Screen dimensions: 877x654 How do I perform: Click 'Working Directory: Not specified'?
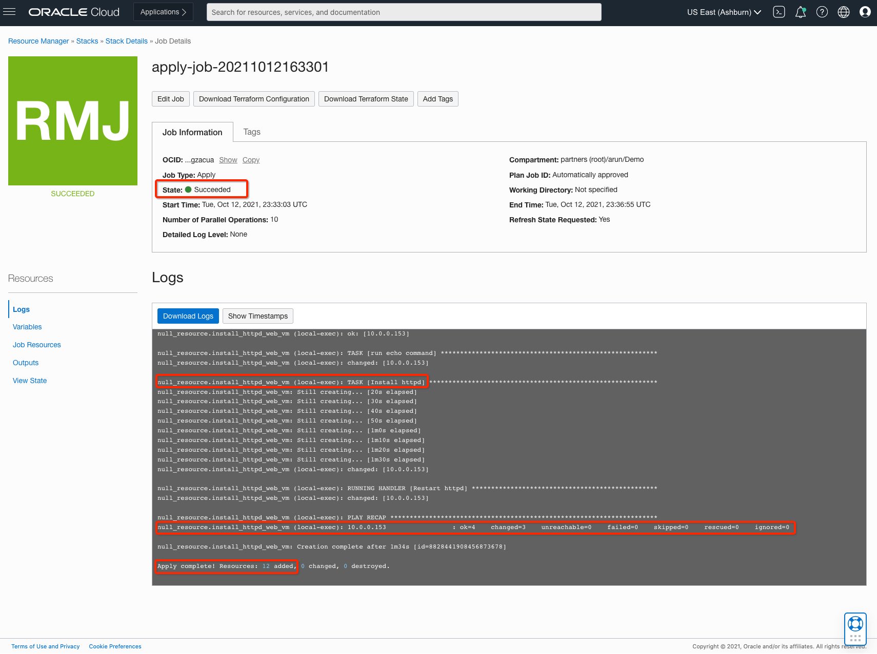[563, 189]
